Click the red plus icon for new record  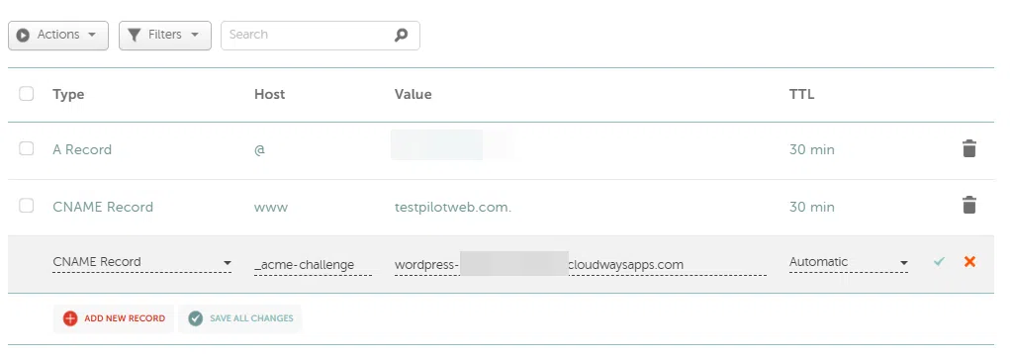70,318
